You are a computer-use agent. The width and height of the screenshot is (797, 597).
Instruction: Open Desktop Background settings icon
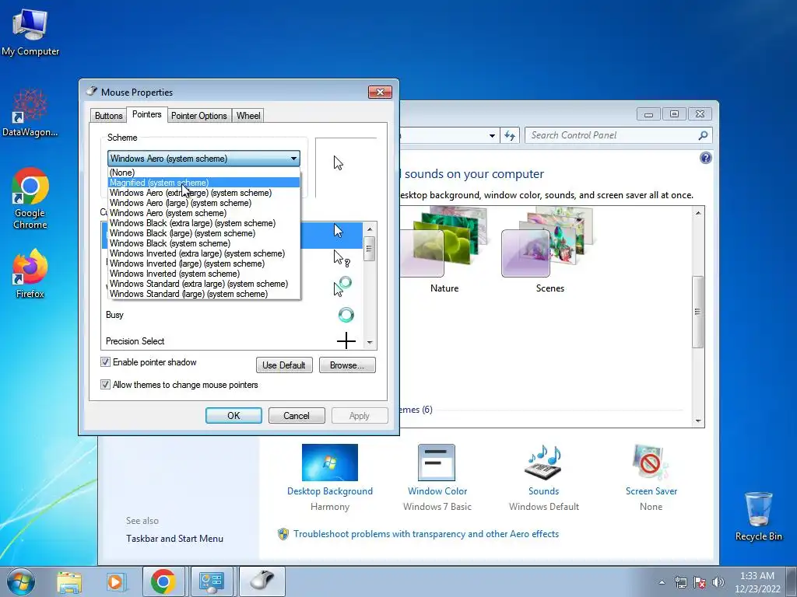point(330,463)
